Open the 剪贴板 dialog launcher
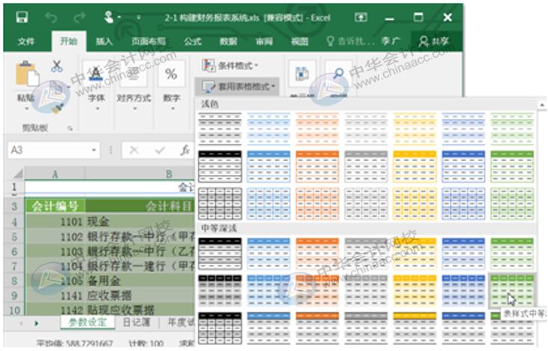 [70, 128]
